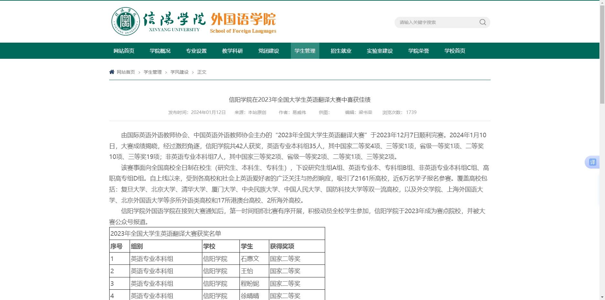Screen dimensions: 605x300
Task: Open the 招生就业 navigation item
Action: tap(341, 51)
